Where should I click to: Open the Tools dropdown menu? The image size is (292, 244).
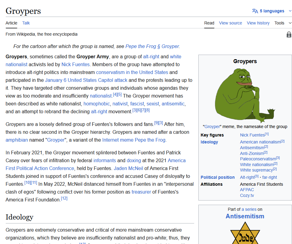(283, 23)
